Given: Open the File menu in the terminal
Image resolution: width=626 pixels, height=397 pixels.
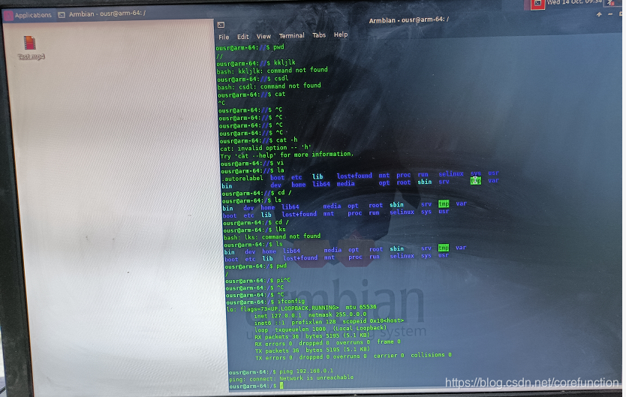Looking at the screenshot, I should pos(224,37).
